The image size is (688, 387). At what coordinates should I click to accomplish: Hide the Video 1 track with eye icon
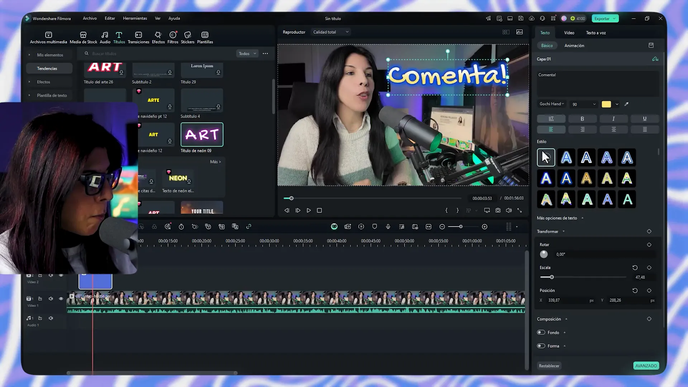pyautogui.click(x=61, y=299)
